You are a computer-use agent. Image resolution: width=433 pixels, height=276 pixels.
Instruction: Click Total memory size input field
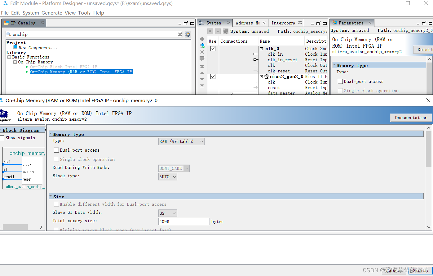pos(184,222)
